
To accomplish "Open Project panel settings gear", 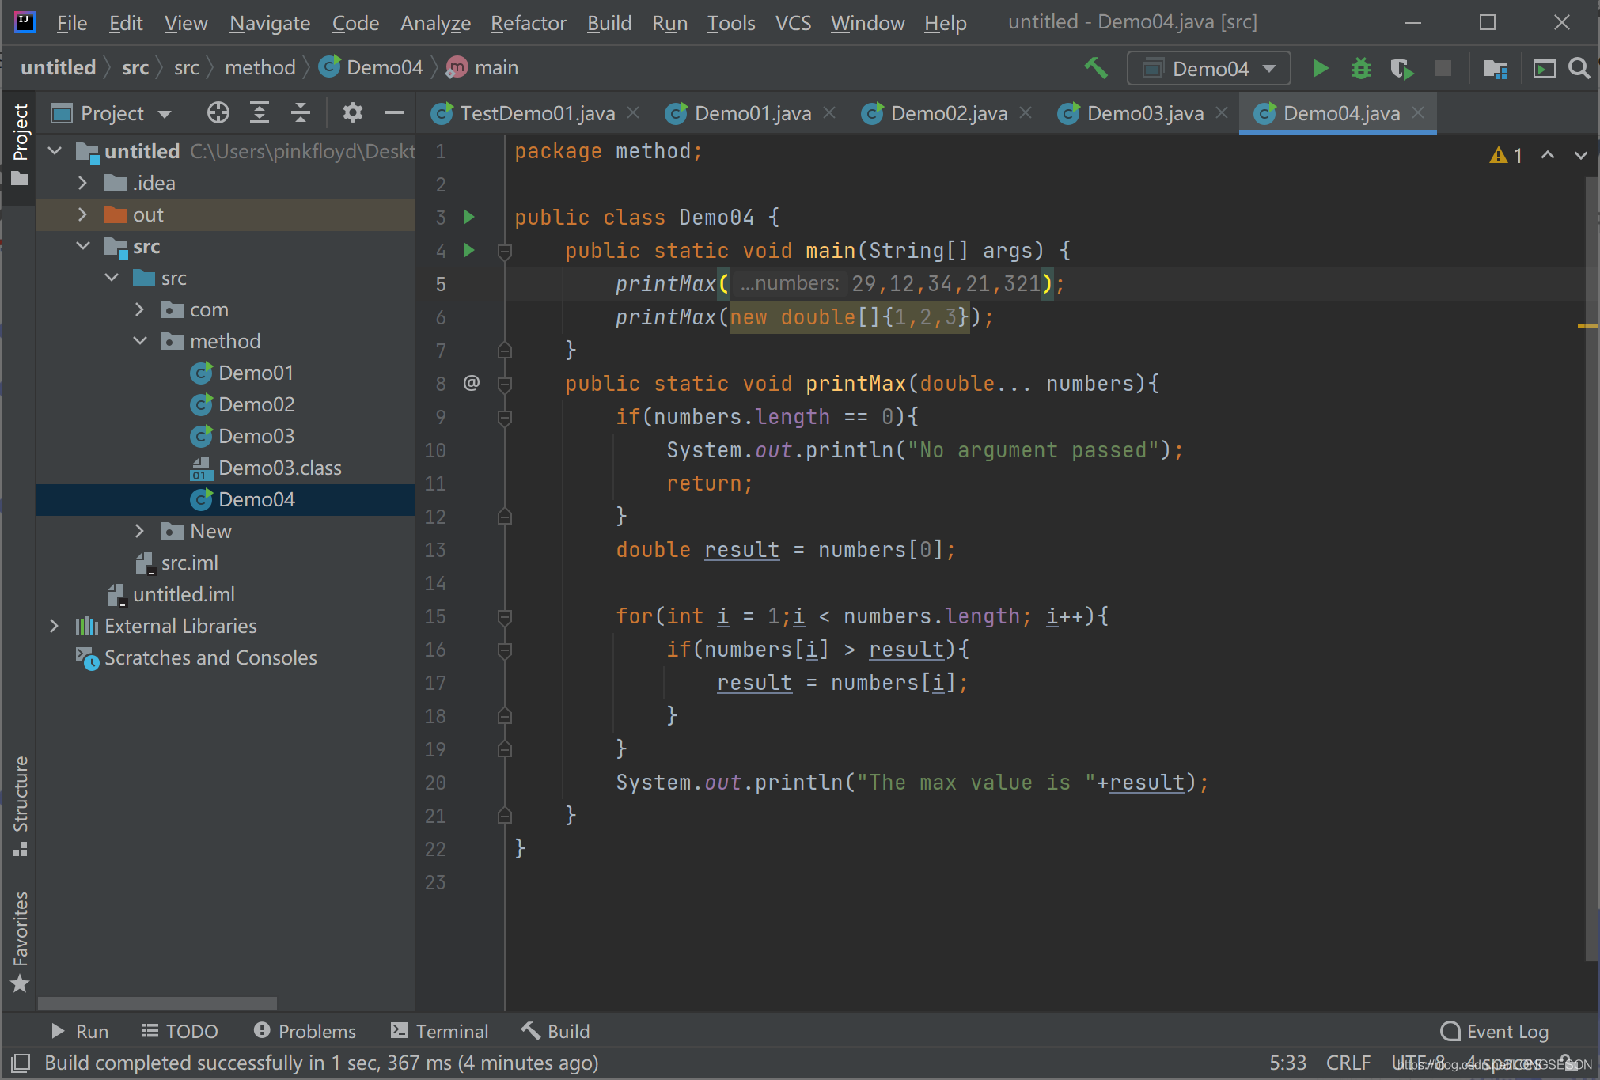I will point(353,113).
